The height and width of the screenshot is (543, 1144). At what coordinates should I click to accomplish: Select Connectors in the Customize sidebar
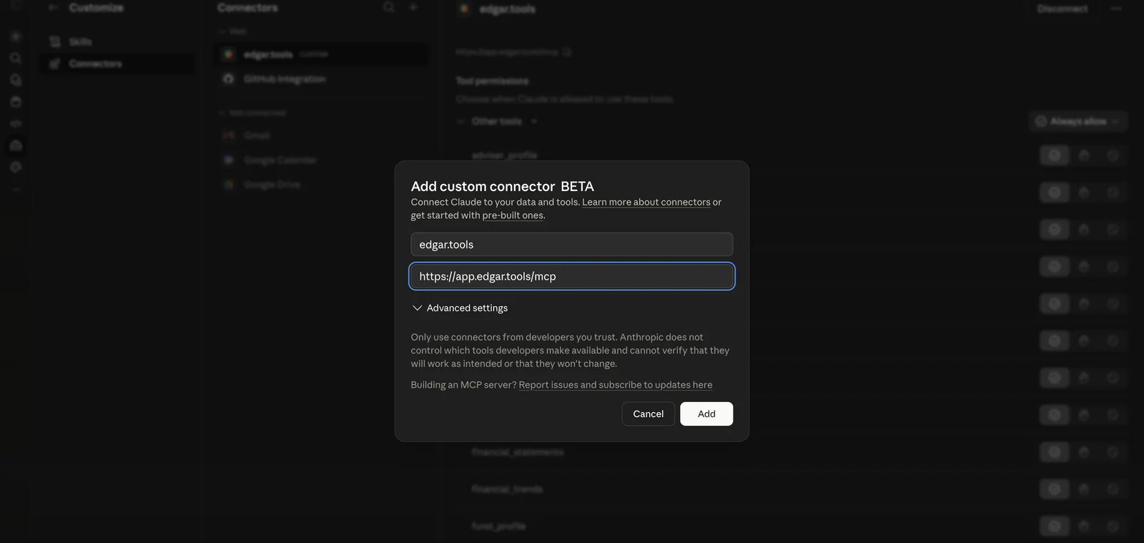click(x=118, y=64)
